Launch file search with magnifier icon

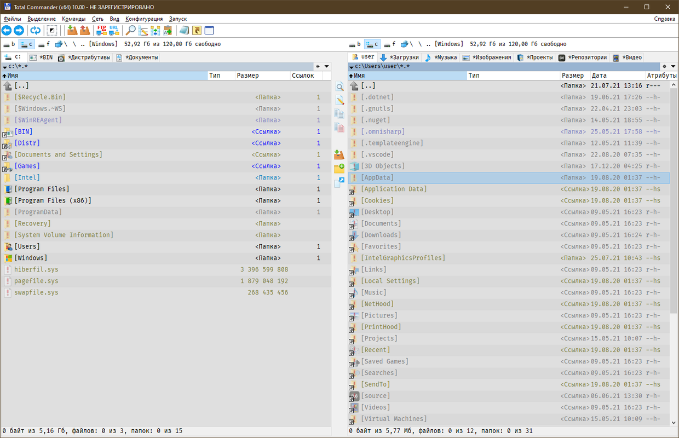(x=131, y=31)
